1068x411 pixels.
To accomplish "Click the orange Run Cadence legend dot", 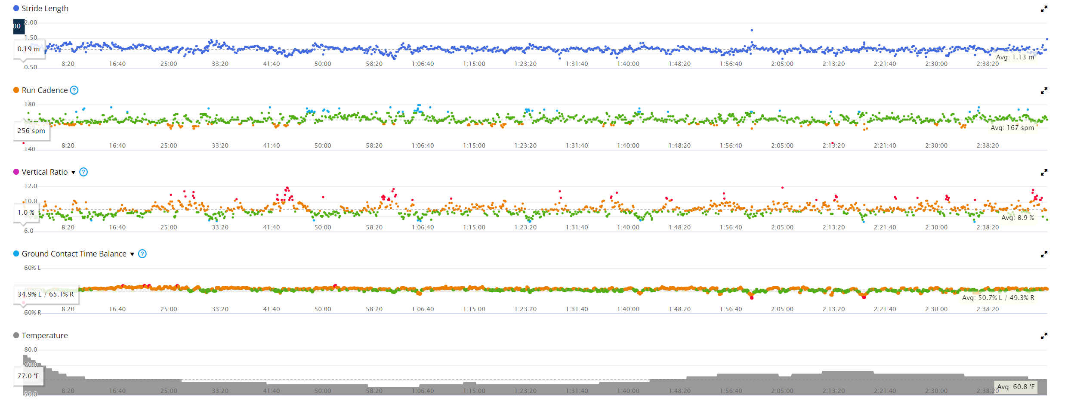I will point(16,90).
